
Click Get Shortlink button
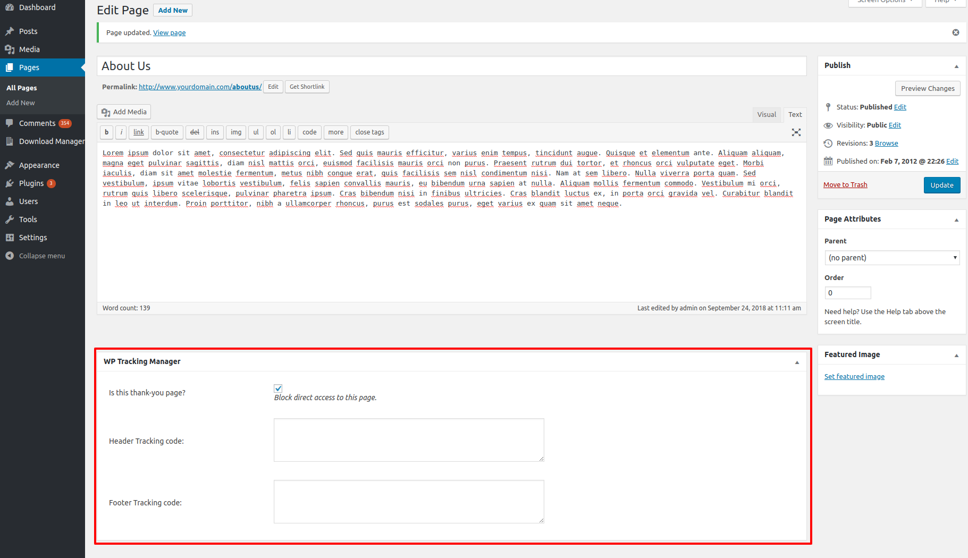[x=307, y=87]
